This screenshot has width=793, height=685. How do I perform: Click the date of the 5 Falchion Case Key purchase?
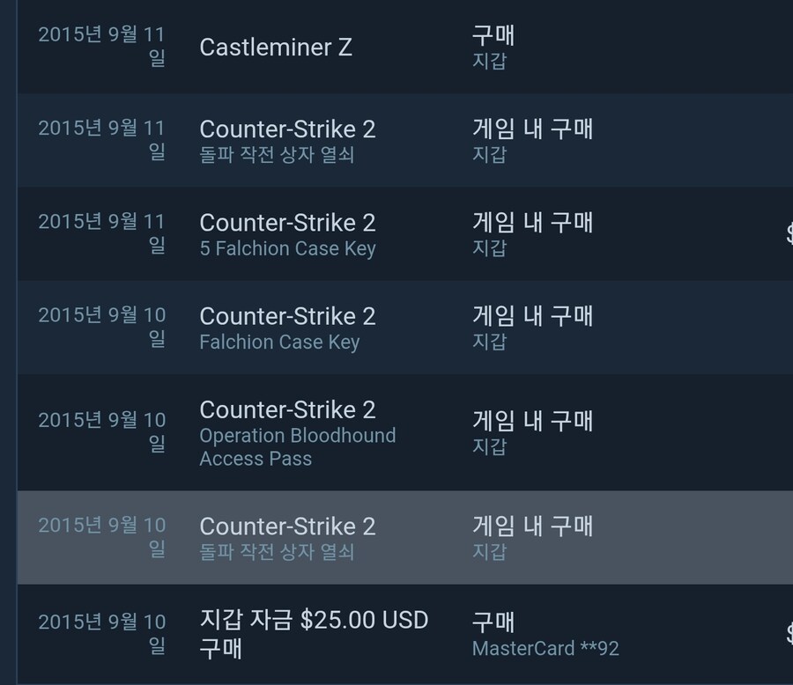click(x=101, y=233)
